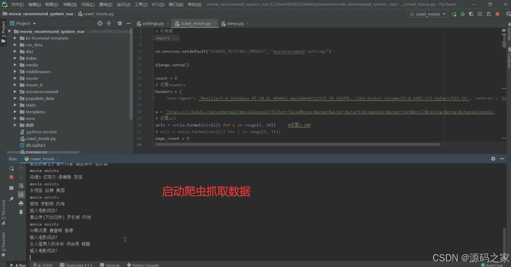The image size is (511, 267).
Task: Click the Baidu URL string on line 18
Action: 330,112
